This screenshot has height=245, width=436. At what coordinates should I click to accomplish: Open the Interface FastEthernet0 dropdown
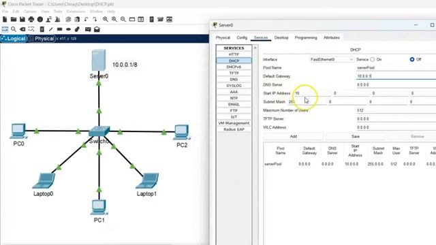pos(332,59)
